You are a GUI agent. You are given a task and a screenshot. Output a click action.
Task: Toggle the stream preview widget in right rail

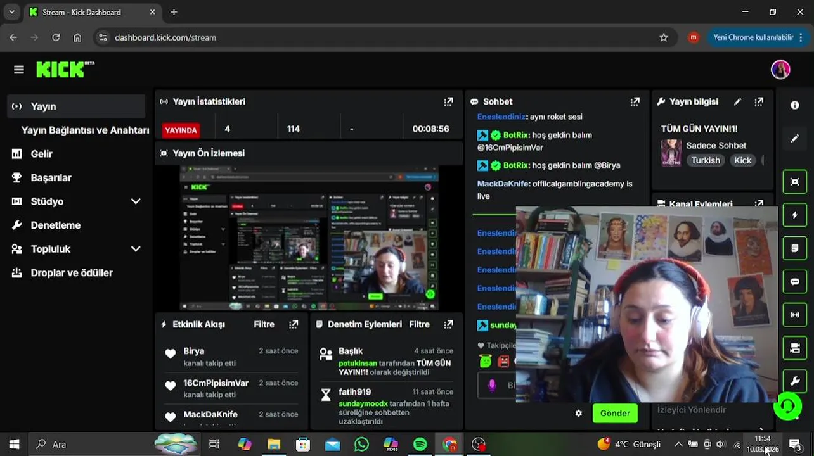point(794,182)
